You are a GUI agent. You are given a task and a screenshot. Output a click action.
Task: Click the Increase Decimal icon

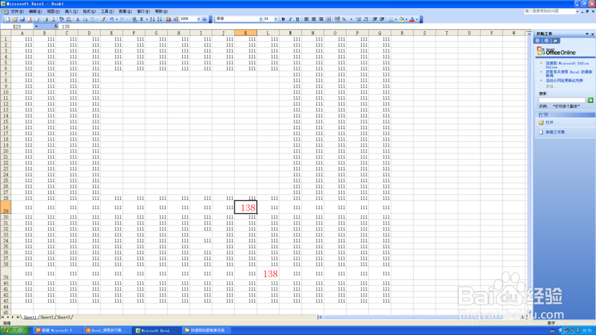click(x=359, y=19)
